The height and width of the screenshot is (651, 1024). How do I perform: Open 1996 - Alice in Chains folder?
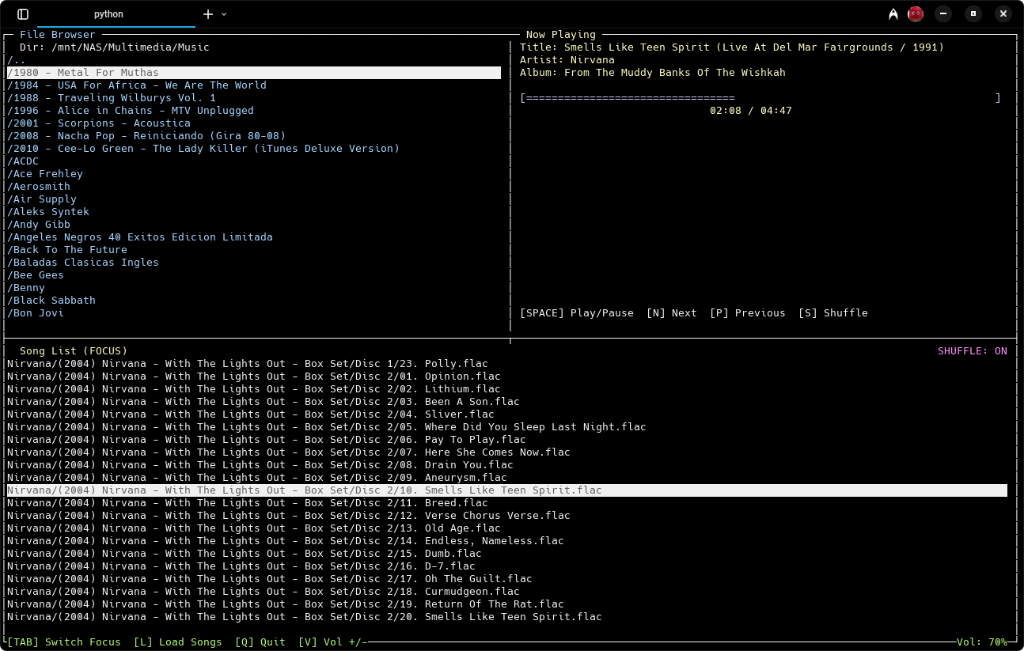(x=131, y=111)
